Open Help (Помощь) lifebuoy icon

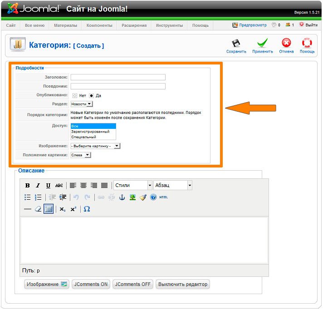[307, 44]
